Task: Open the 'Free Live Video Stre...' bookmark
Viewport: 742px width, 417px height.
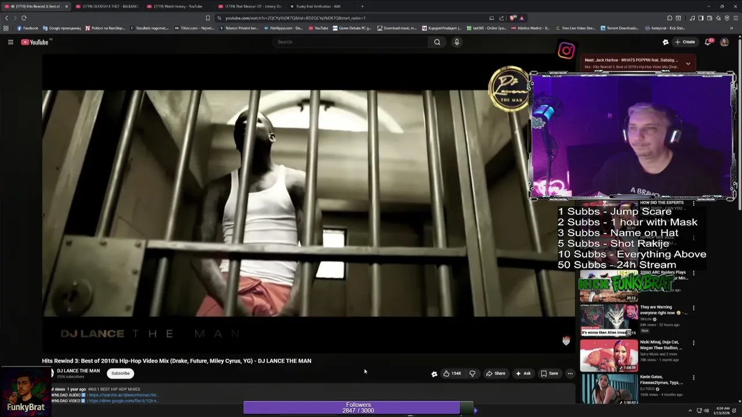Action: coord(576,28)
